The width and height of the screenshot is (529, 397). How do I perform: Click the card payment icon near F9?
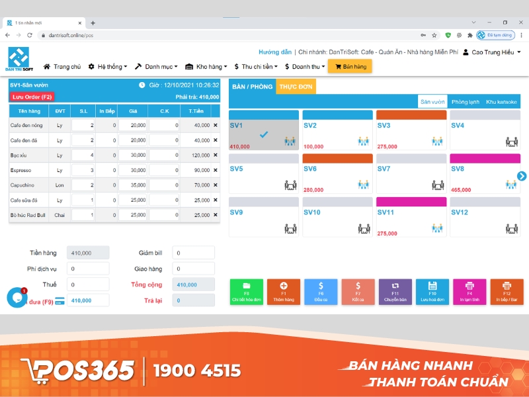click(x=60, y=301)
